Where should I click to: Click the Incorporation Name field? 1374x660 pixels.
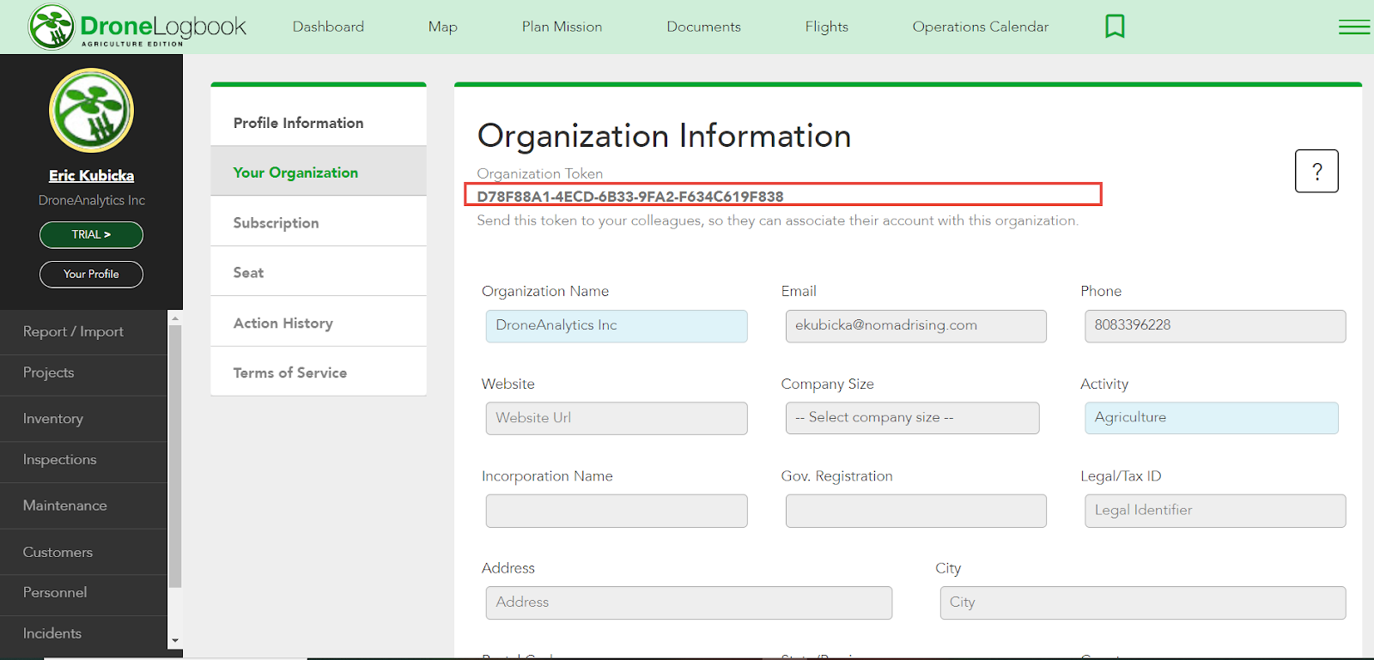click(617, 511)
